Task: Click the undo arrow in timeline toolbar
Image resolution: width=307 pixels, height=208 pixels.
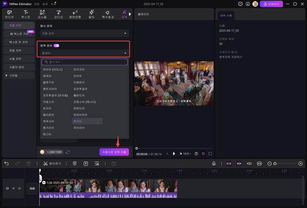Action: [x=6, y=164]
